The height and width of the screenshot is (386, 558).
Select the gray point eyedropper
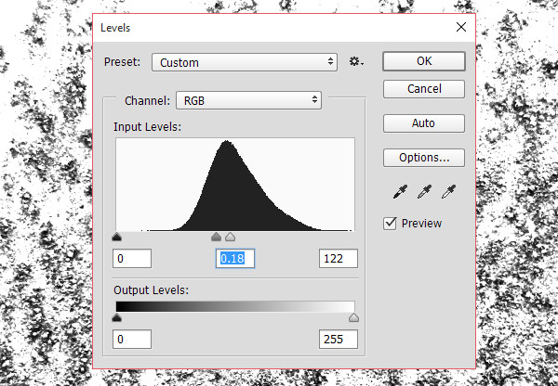tap(427, 192)
